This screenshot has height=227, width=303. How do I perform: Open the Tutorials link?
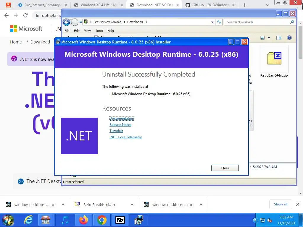[x=116, y=131]
